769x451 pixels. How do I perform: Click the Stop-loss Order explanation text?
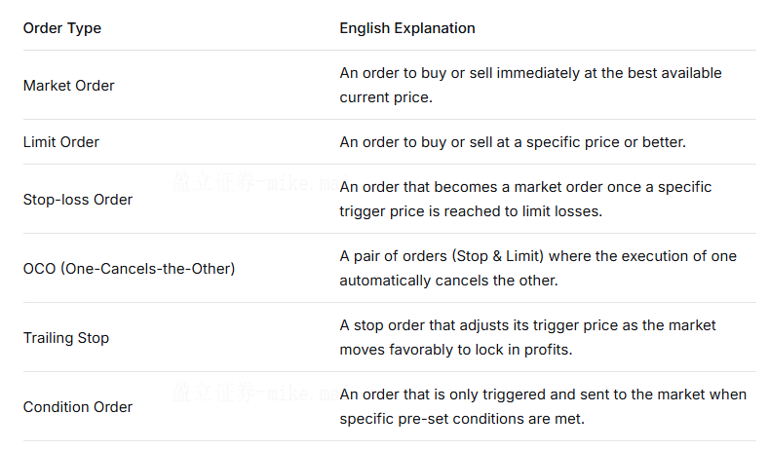click(525, 187)
